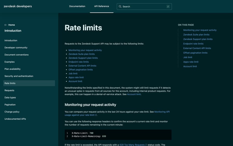The width and height of the screenshot is (233, 146).
Task: Click the zendesk developers logo
Action: (x=18, y=6)
